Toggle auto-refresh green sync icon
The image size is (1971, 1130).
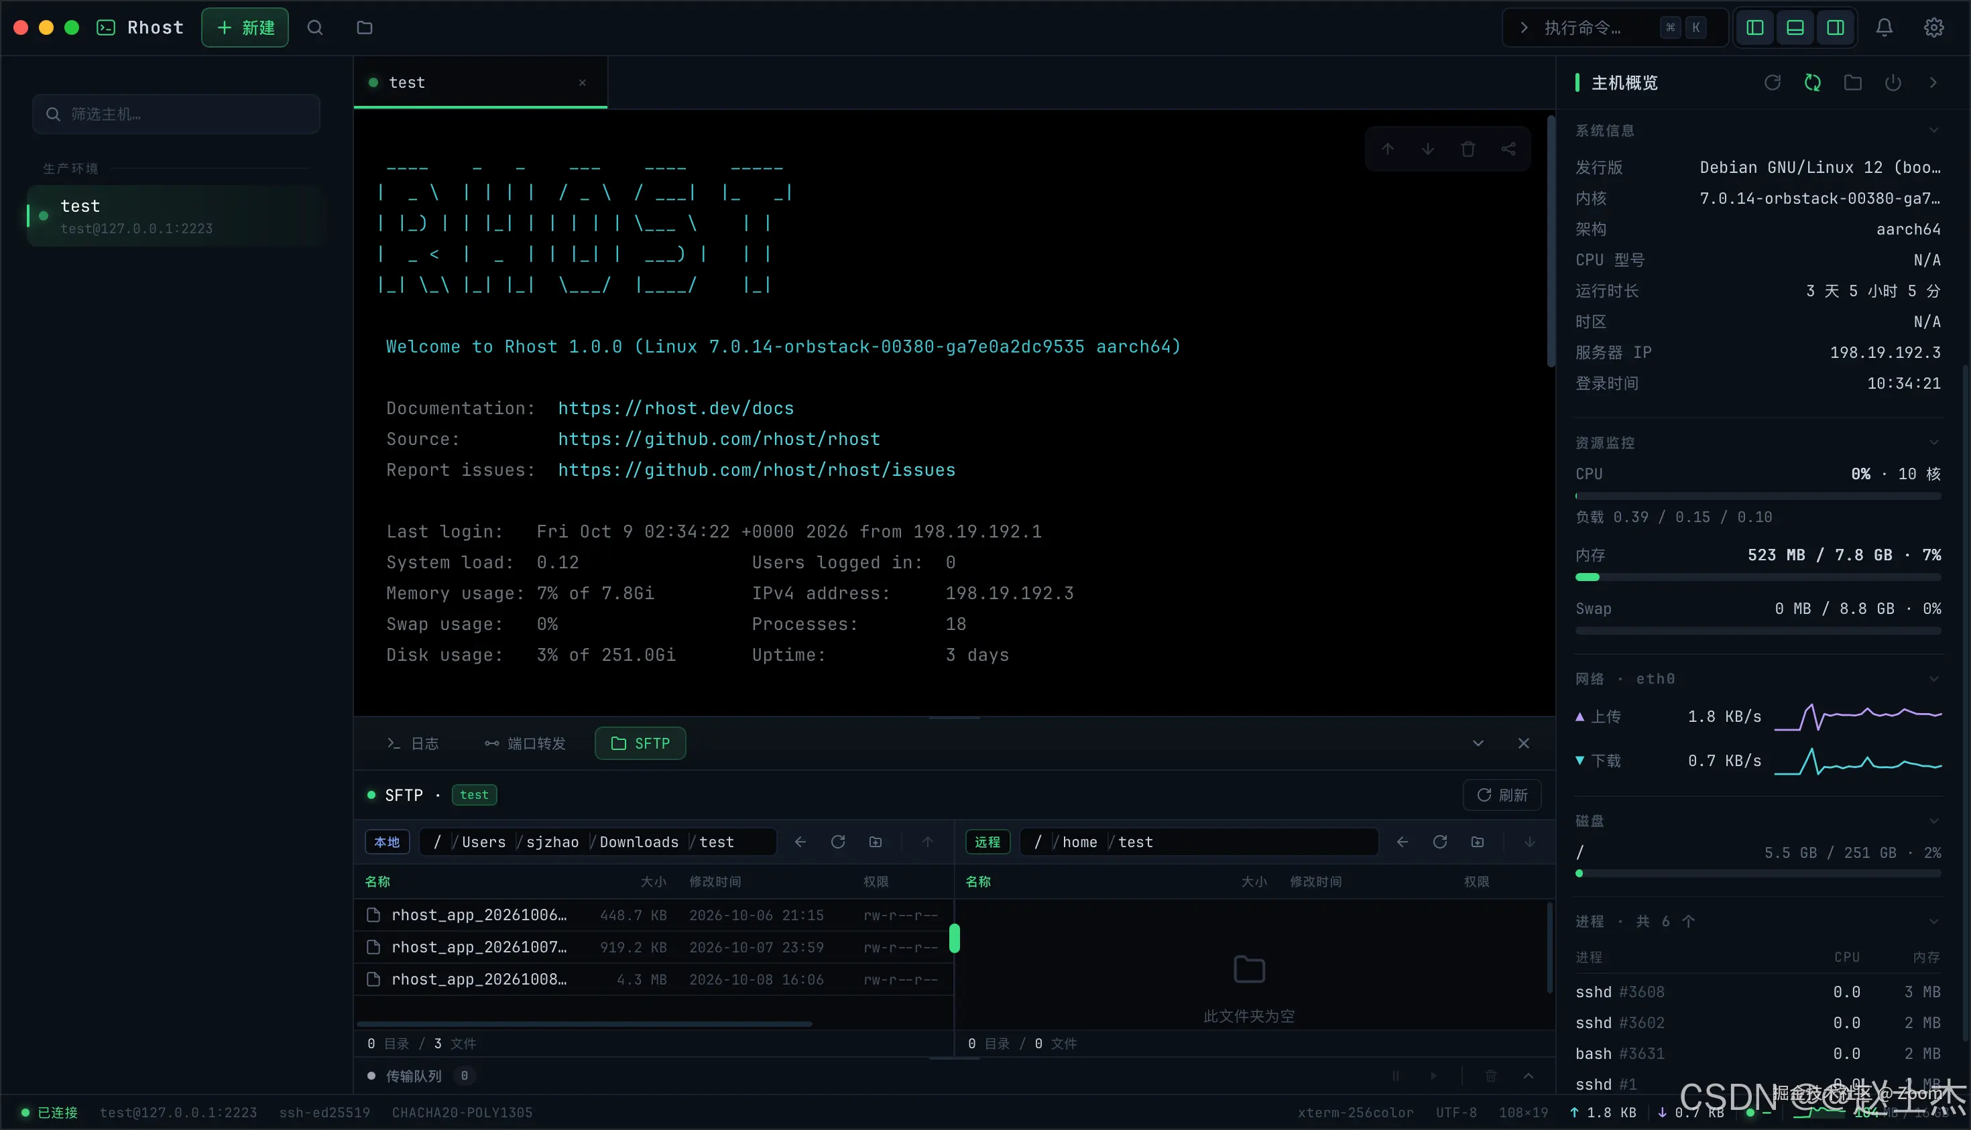point(1813,82)
